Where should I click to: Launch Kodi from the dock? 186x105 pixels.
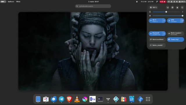[116, 99]
